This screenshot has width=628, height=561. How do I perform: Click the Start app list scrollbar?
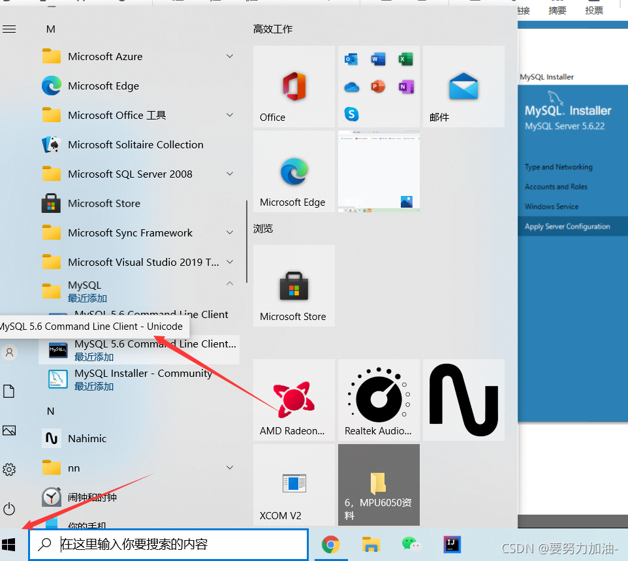(x=247, y=242)
